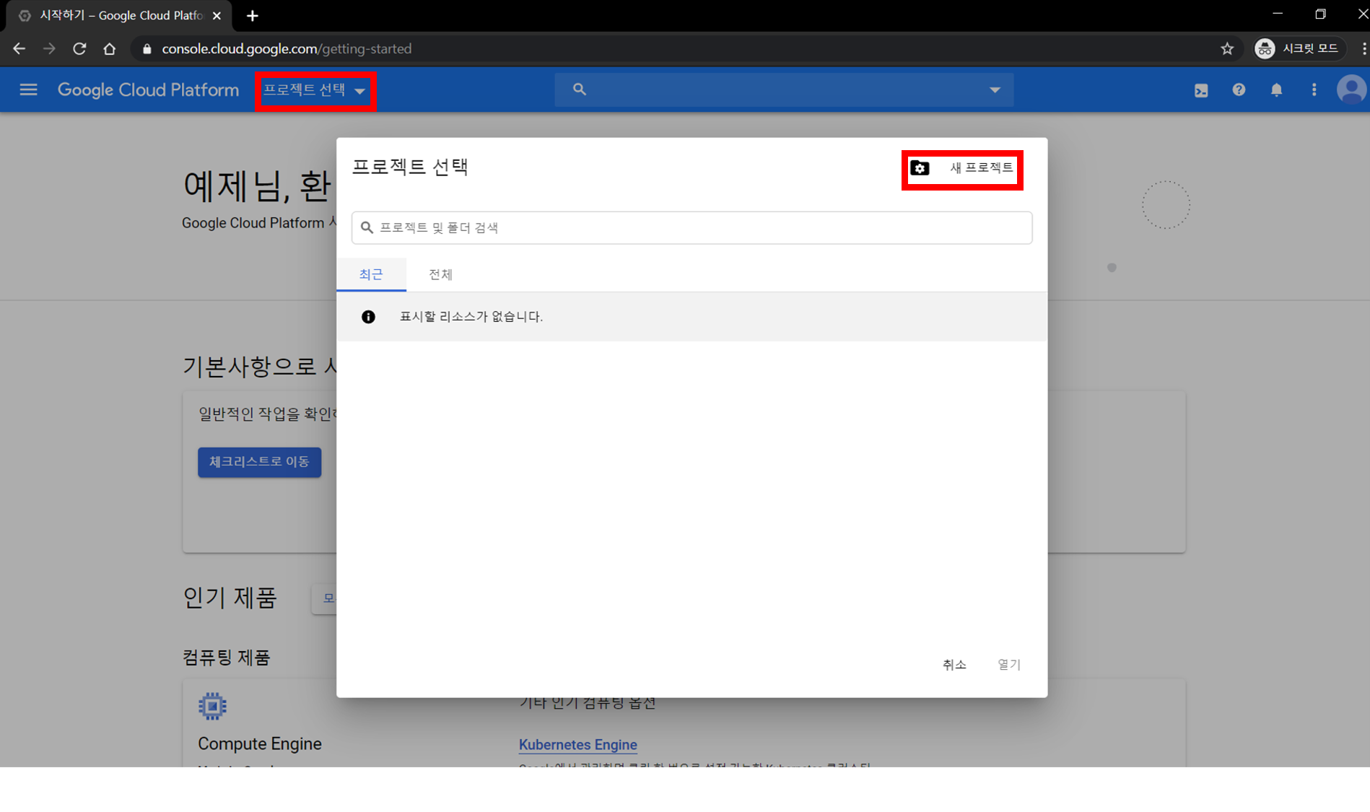Viewport: 1370px width, 812px height.
Task: Click 체크리스트로 이동 button
Action: (x=259, y=462)
